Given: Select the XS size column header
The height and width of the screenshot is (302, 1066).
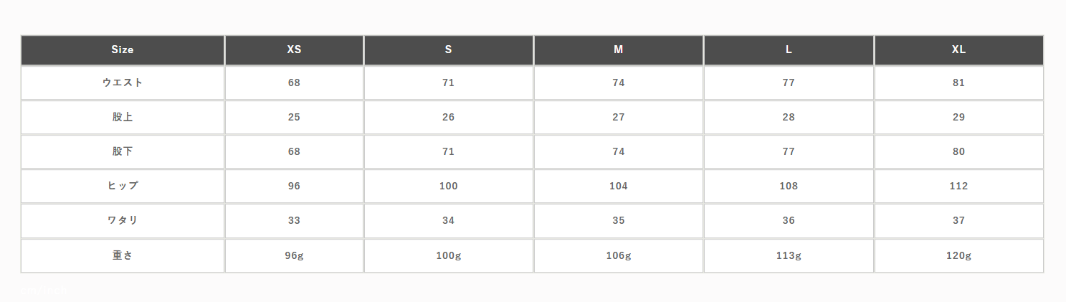Looking at the screenshot, I should pyautogui.click(x=294, y=50).
